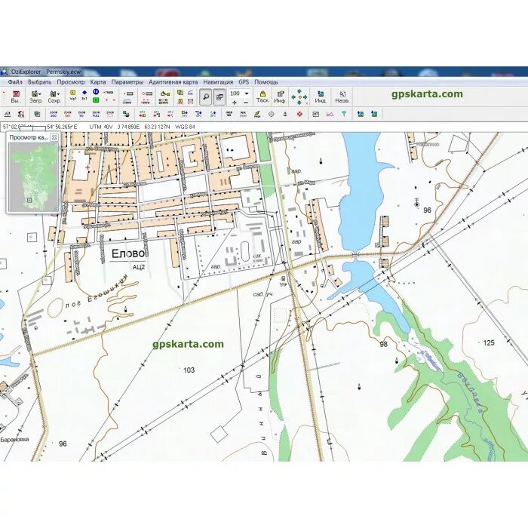Click the ZOOM FULL toolbar icon
Image resolution: width=528 pixels, height=528 pixels.
coord(96,114)
